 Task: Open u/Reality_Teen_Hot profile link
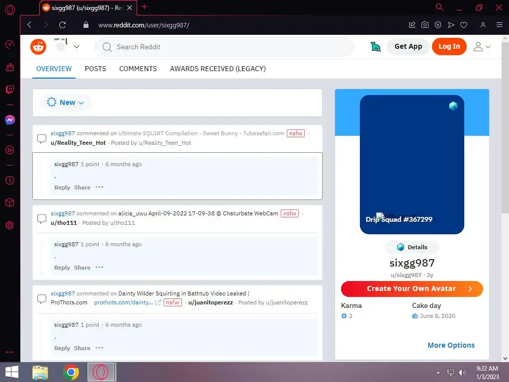coord(78,143)
